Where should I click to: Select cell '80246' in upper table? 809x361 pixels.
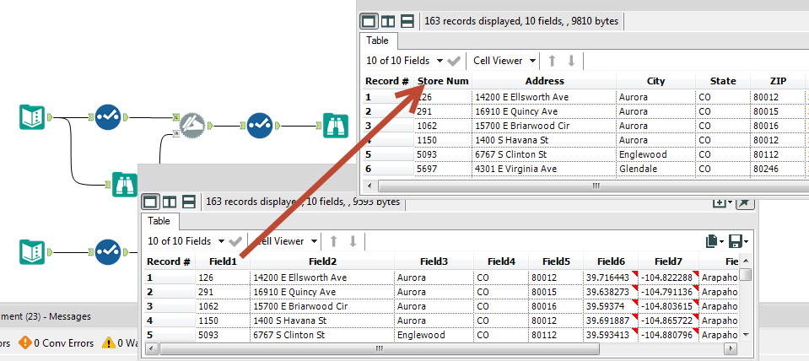point(776,169)
